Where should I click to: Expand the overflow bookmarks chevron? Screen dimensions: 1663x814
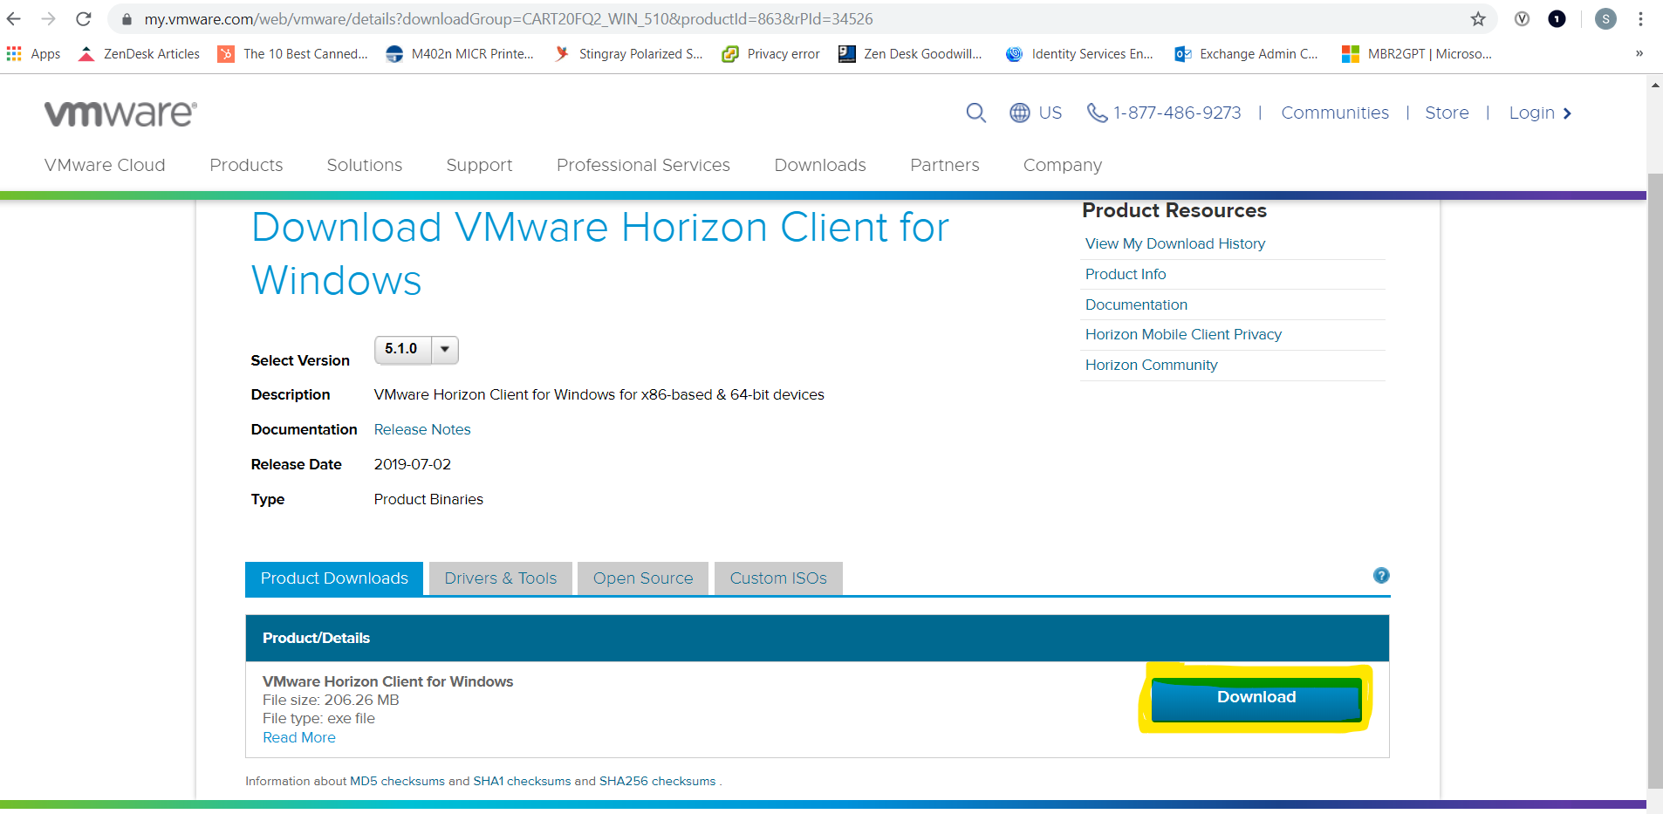click(x=1639, y=53)
